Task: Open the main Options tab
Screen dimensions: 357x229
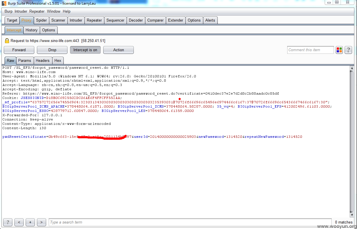Action: (194, 20)
